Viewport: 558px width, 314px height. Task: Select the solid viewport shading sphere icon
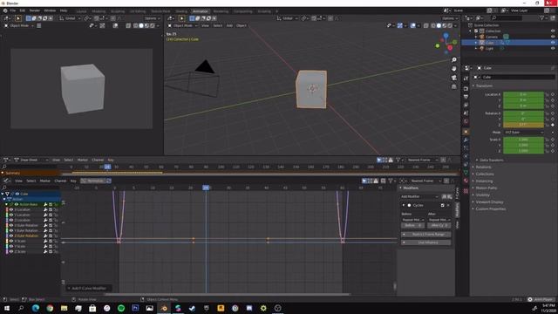point(439,25)
